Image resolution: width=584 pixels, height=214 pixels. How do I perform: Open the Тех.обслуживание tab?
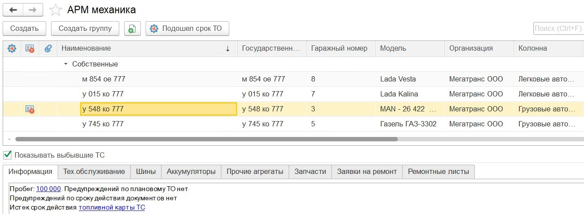coord(94,172)
